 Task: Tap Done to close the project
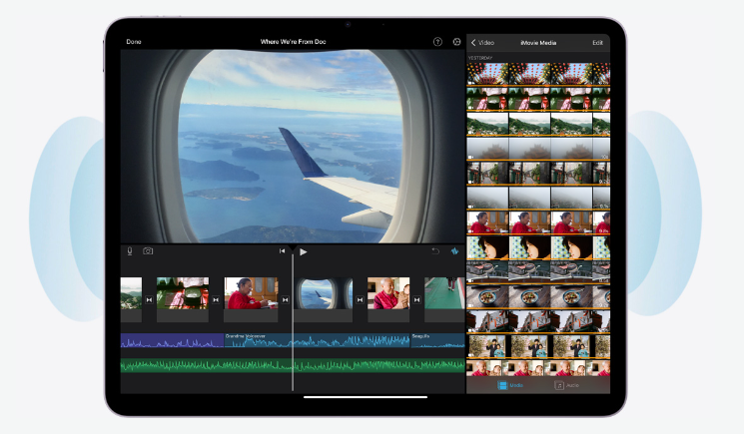[x=134, y=42]
